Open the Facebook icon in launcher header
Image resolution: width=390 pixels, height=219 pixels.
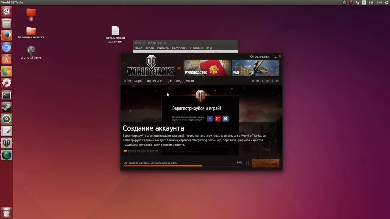262,81
